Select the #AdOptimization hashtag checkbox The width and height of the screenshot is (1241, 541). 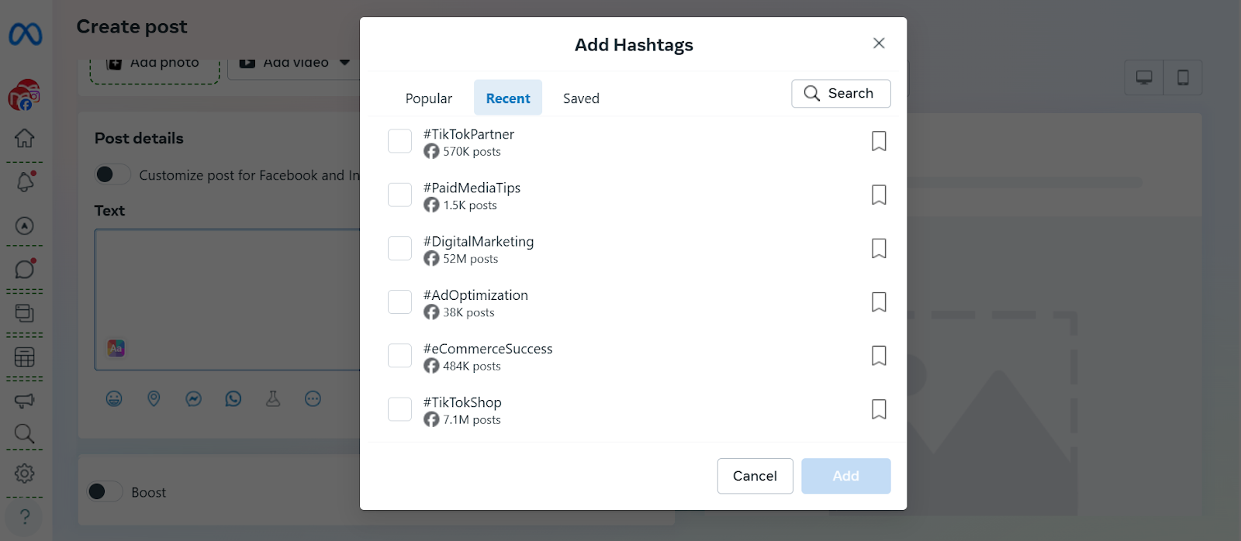pos(399,302)
